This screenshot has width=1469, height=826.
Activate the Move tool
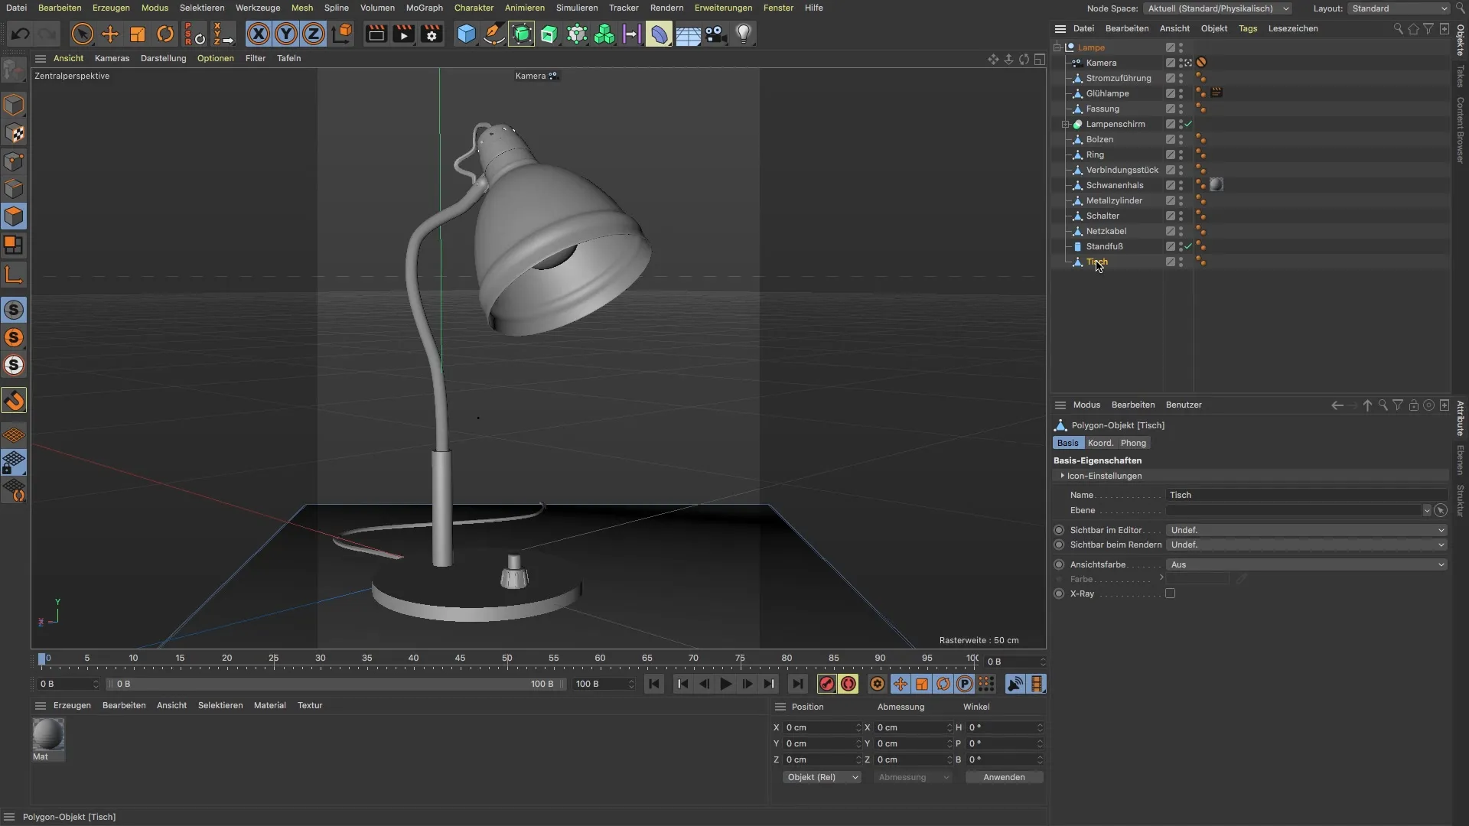[x=110, y=34]
